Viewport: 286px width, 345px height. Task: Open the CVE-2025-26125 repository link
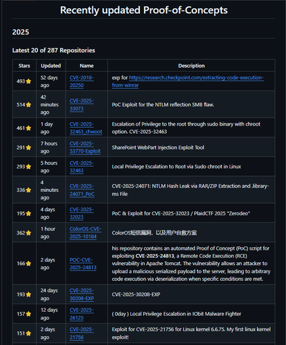click(x=81, y=314)
